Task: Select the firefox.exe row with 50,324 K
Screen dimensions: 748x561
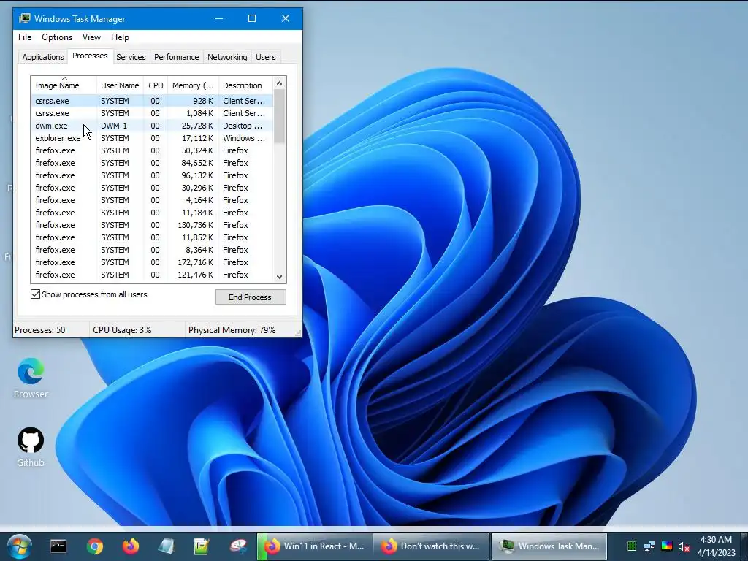Action: coord(152,150)
